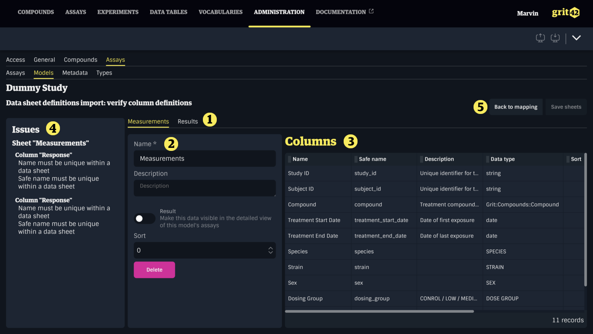Delete the Measurements sheet

[x=154, y=270]
